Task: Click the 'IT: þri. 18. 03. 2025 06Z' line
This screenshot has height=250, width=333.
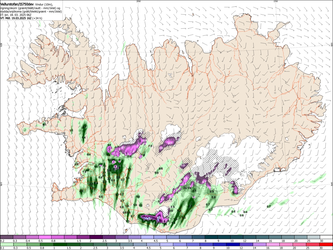Action: [x=16, y=15]
